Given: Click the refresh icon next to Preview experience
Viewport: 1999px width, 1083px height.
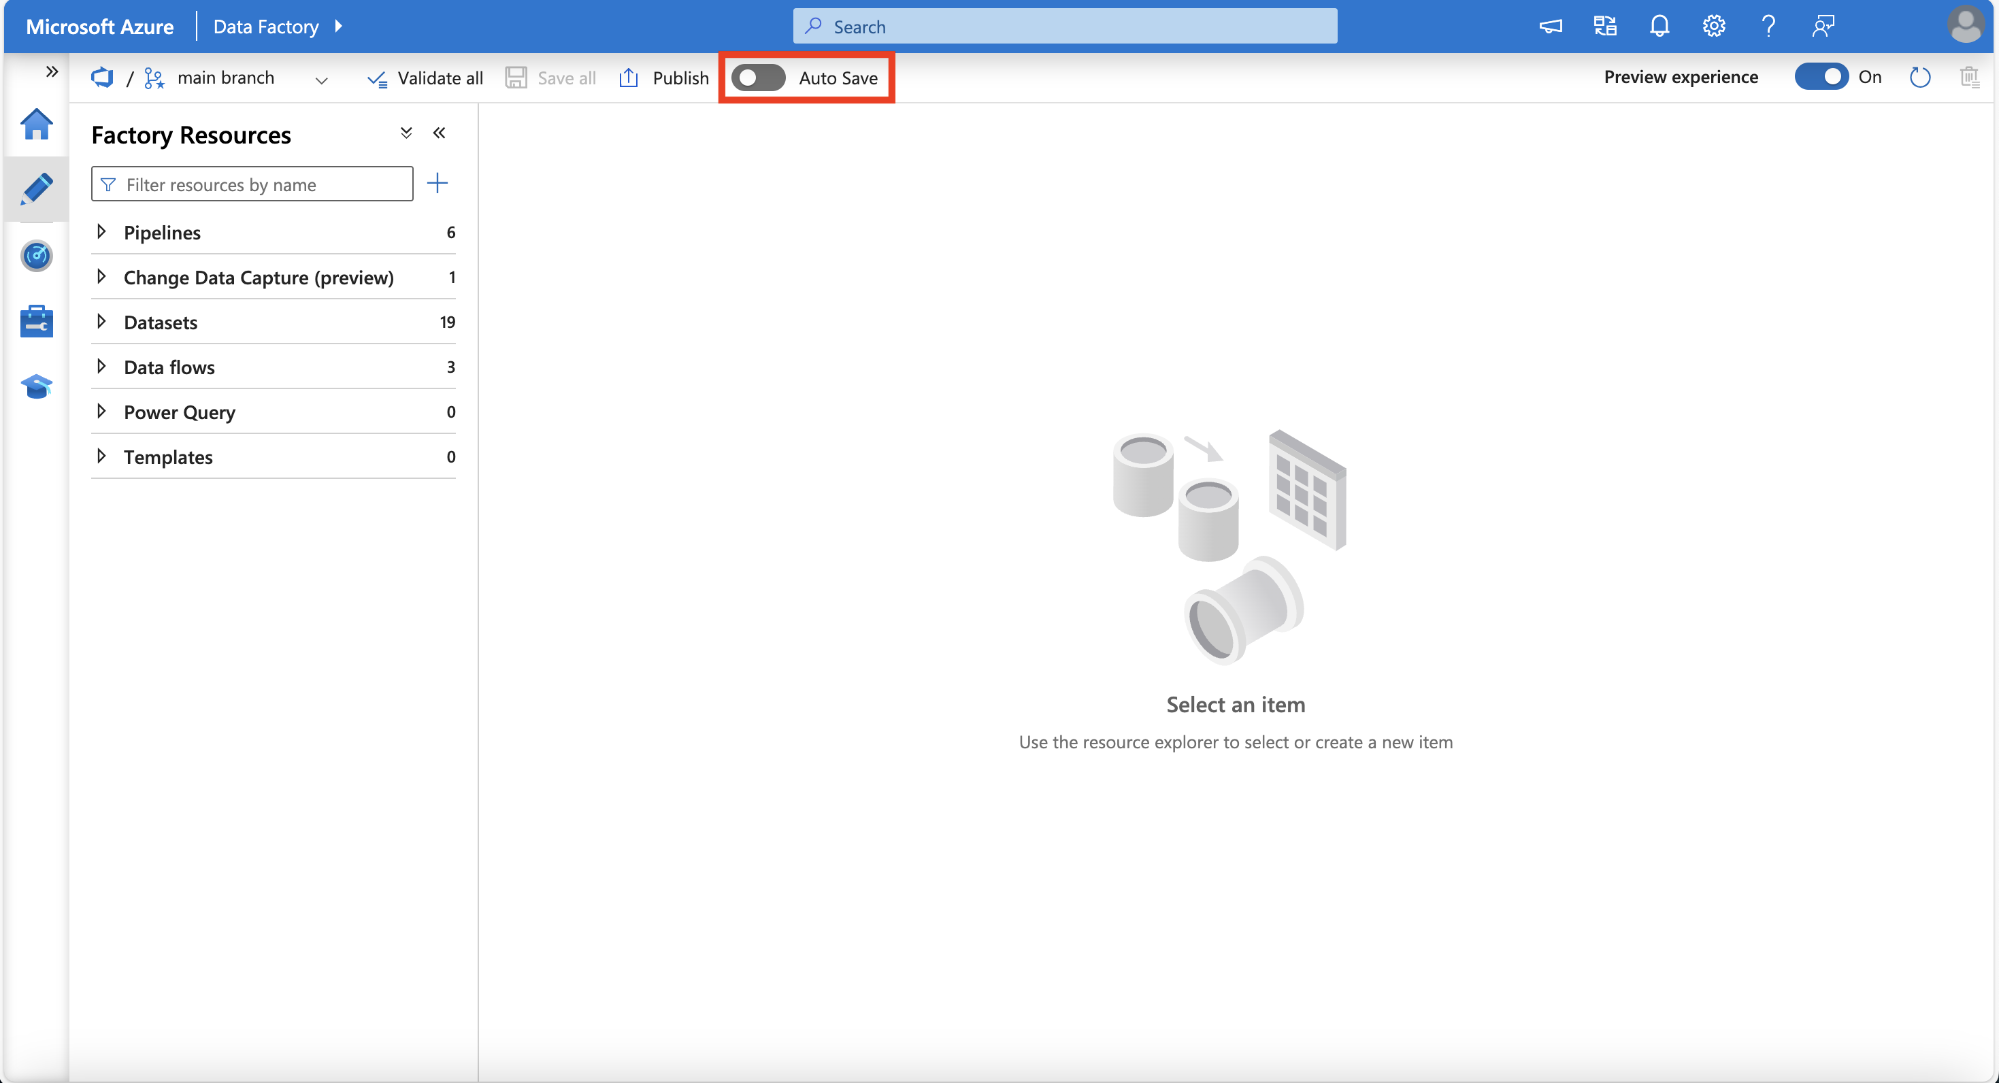Looking at the screenshot, I should click(1920, 78).
